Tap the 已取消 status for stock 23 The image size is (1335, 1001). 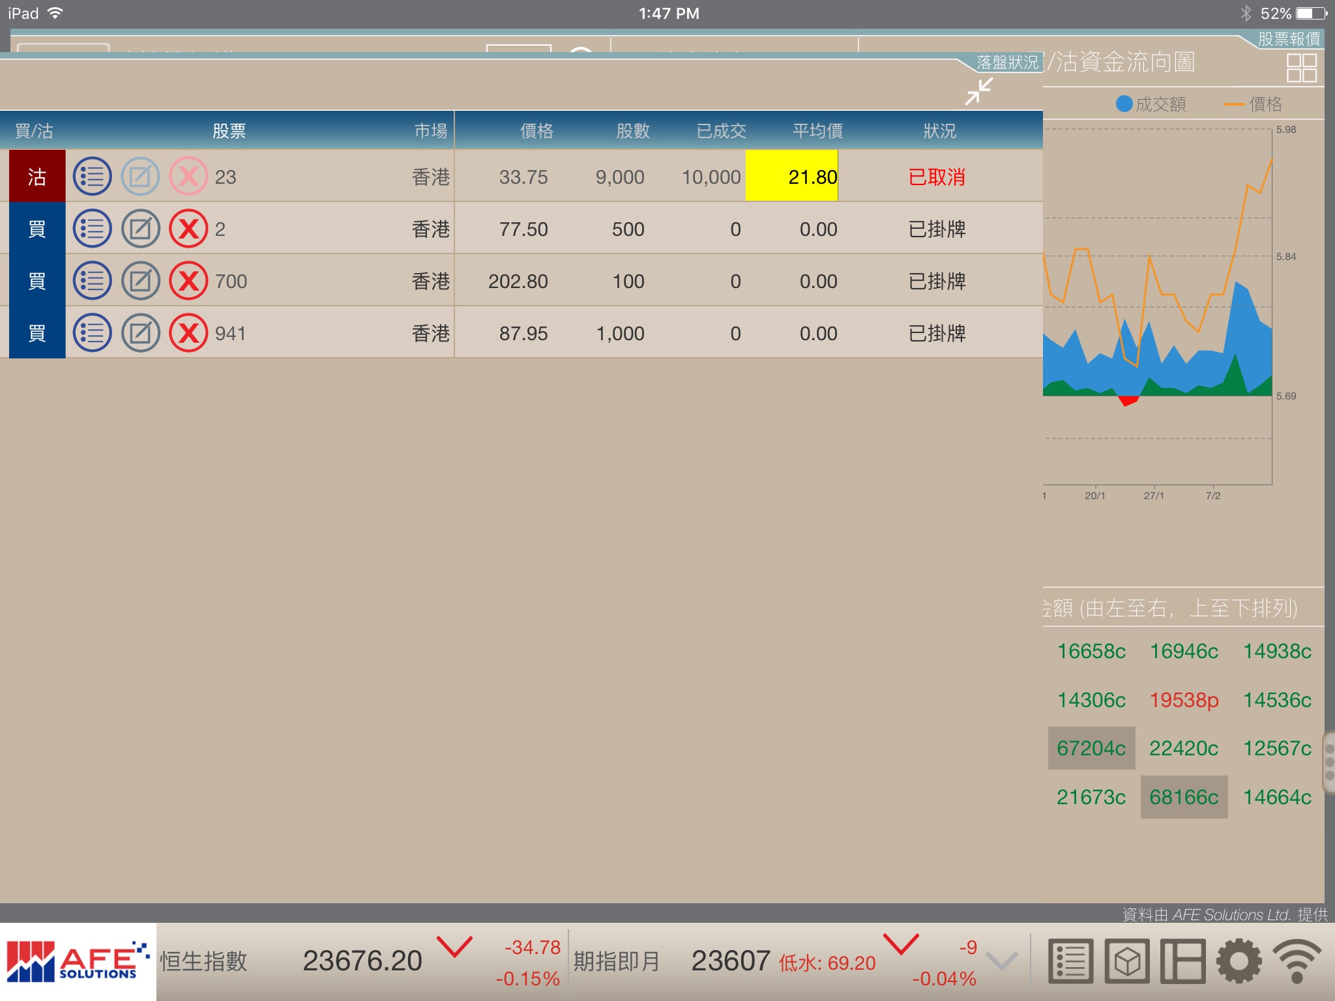937,177
